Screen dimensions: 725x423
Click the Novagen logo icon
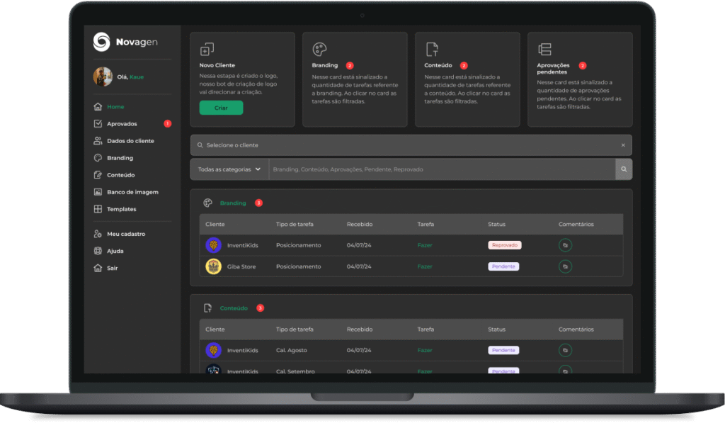(x=102, y=43)
